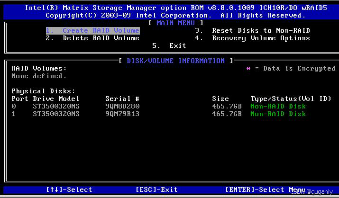Click the Drive Model column header
The width and height of the screenshot is (339, 198).
56,99
